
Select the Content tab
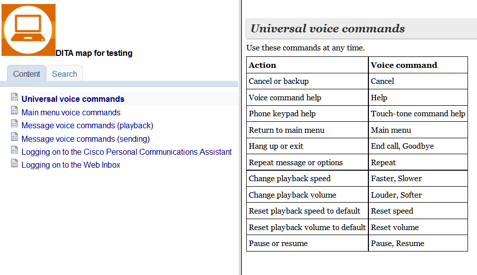(x=27, y=74)
